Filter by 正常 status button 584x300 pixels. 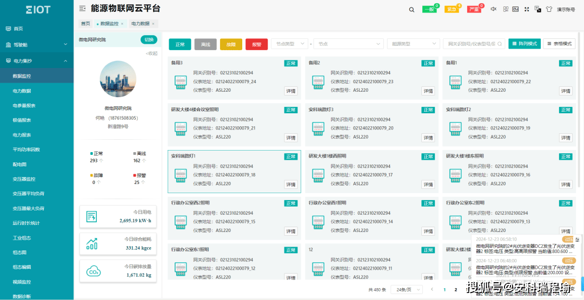[x=180, y=44]
